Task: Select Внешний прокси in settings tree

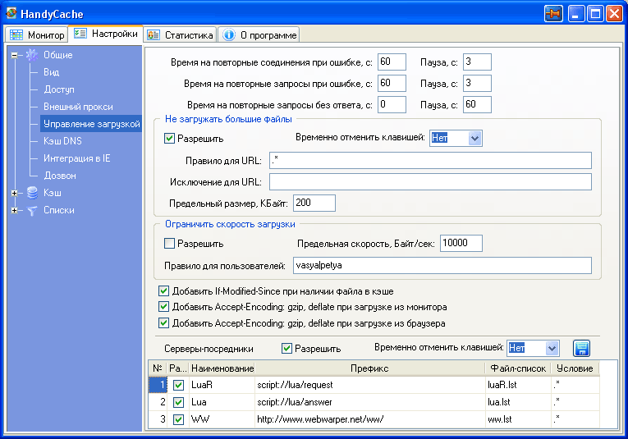Action: tap(78, 107)
